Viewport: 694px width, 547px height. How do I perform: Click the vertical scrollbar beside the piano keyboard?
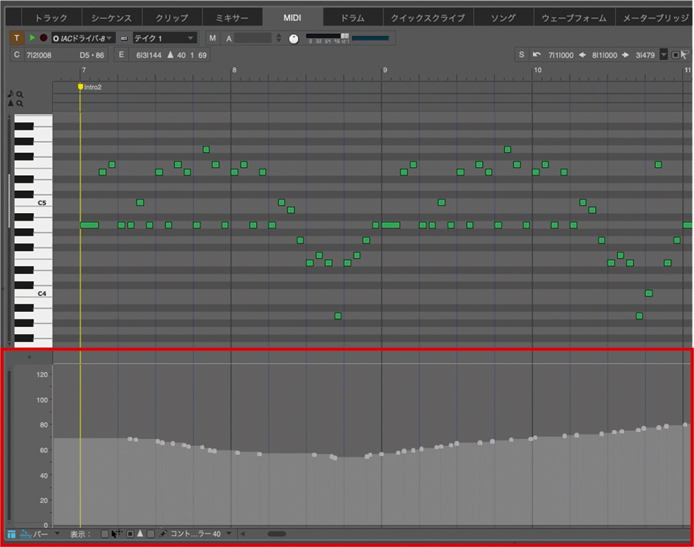[10, 201]
